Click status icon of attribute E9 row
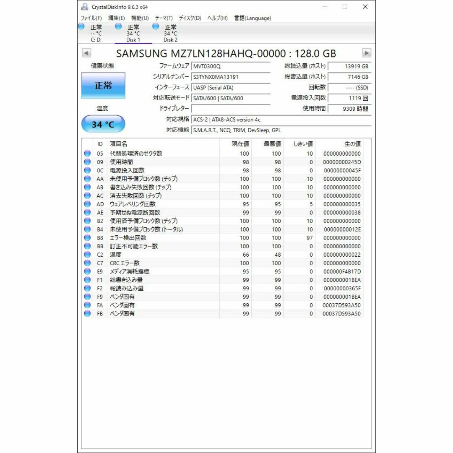Screen dimensions: 453x453 click(x=87, y=271)
